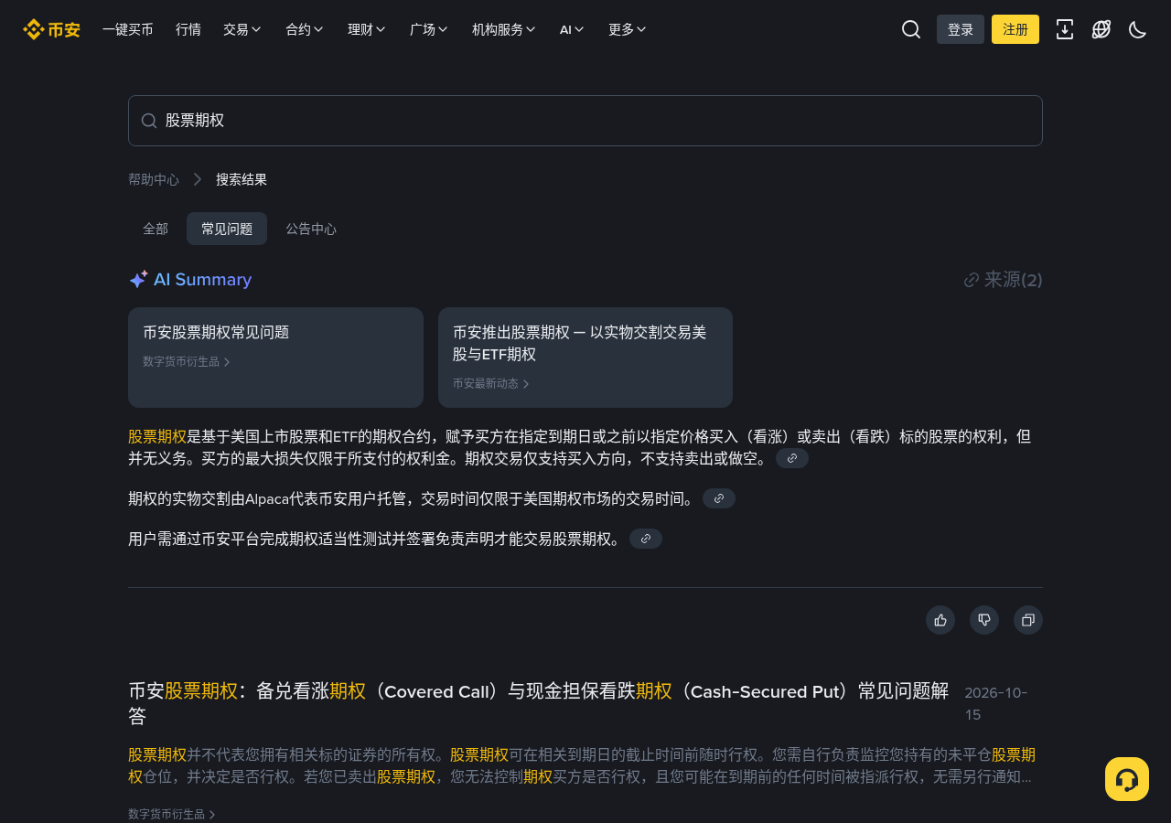
Task: Click the Binance logo icon
Action: tap(51, 29)
